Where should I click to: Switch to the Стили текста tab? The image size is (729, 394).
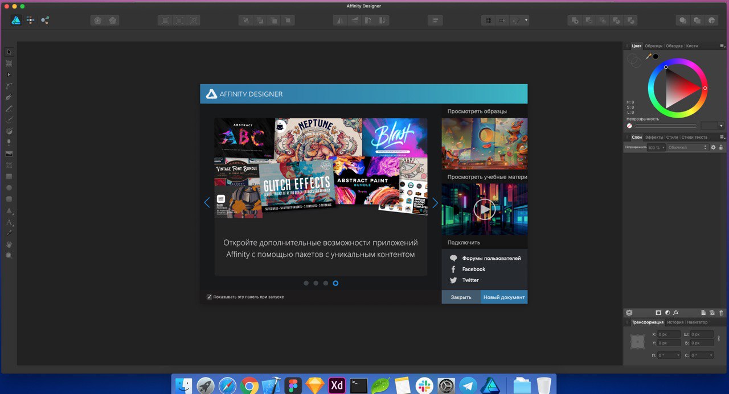coord(694,137)
